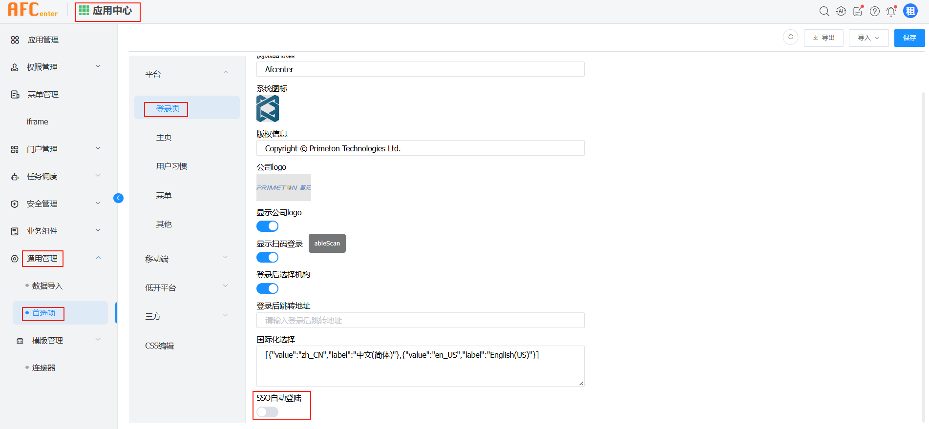The image size is (929, 429).
Task: Disable the 显示公司logo switch
Action: (267, 226)
